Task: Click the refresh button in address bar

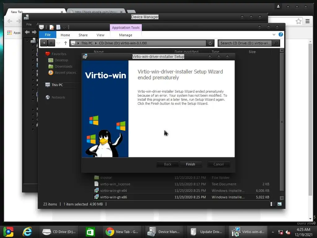Action: click(x=210, y=43)
